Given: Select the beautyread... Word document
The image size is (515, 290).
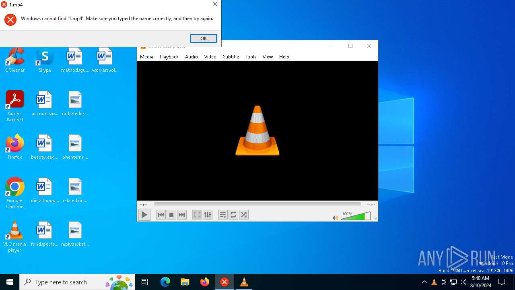Looking at the screenshot, I should tap(45, 147).
